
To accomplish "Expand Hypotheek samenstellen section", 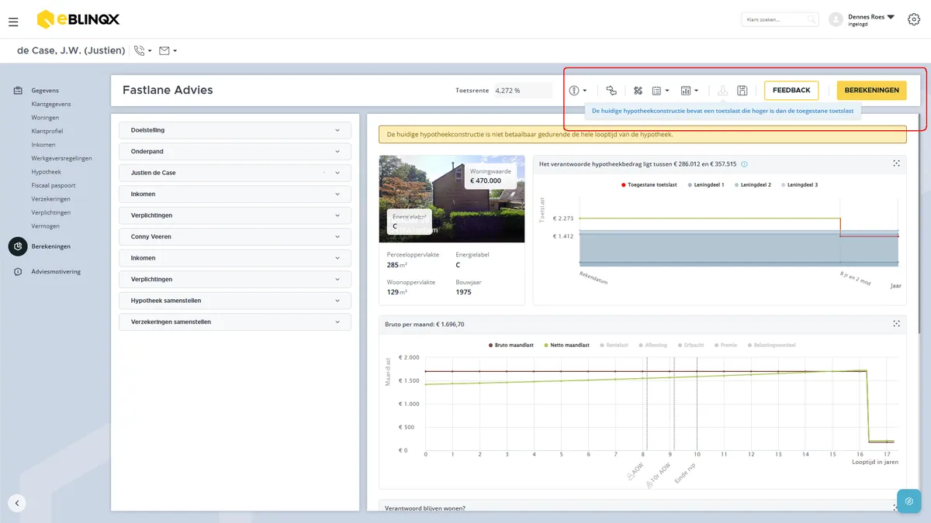I will 235,301.
